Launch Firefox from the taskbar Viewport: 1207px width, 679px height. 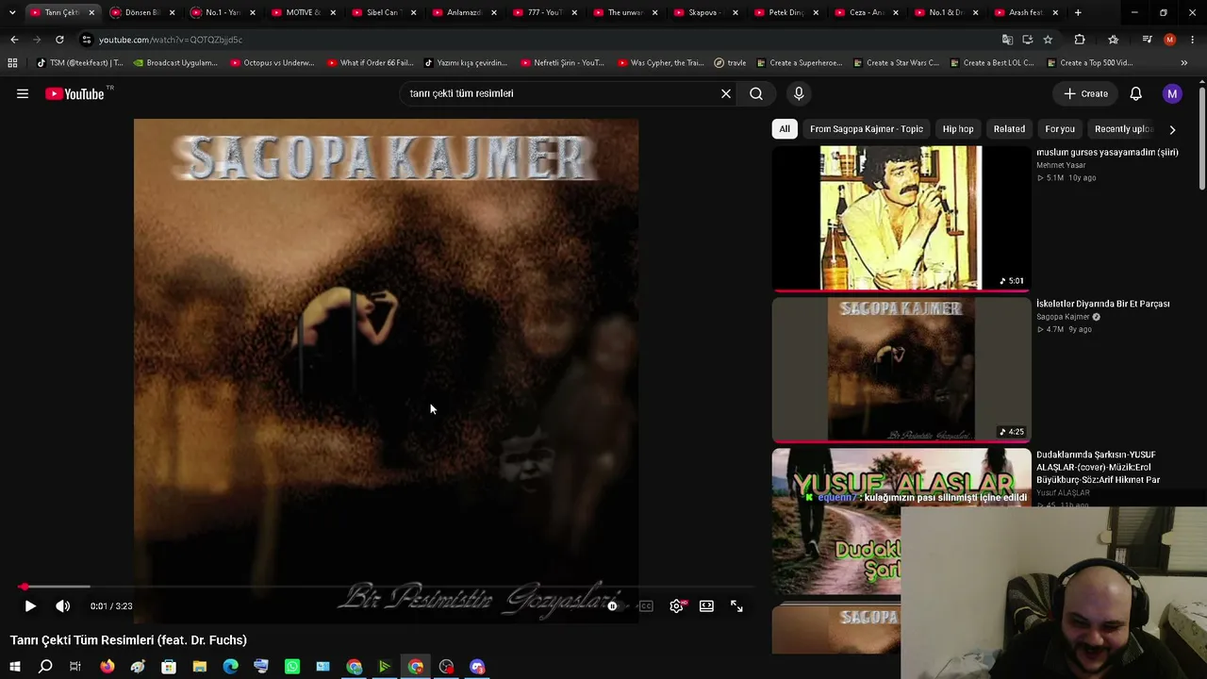pos(107,667)
